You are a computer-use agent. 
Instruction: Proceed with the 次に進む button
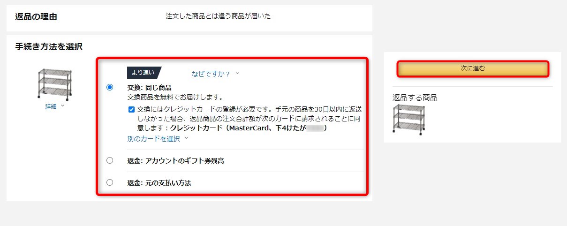473,68
